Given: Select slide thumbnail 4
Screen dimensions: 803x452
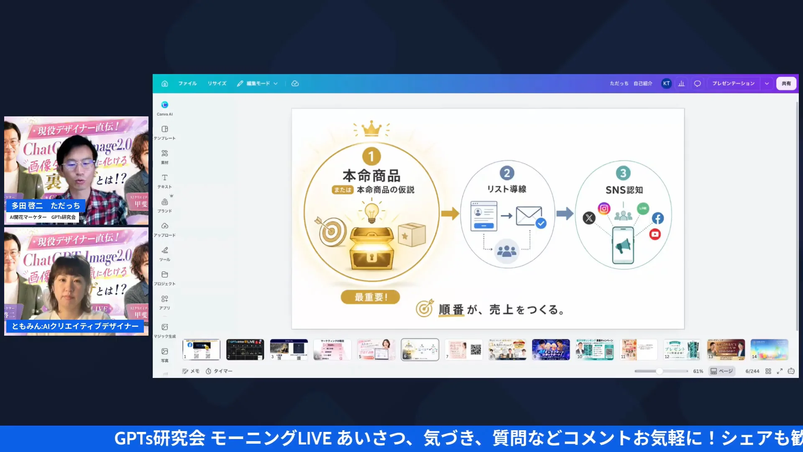Looking at the screenshot, I should tap(332, 349).
